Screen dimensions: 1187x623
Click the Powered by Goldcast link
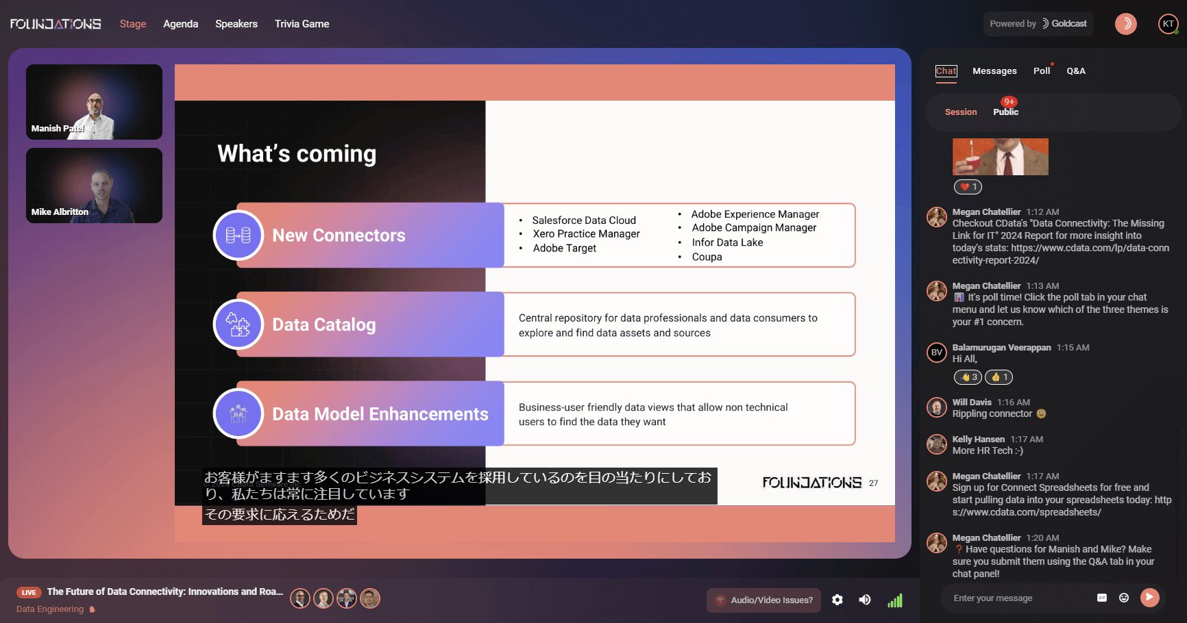[1038, 24]
